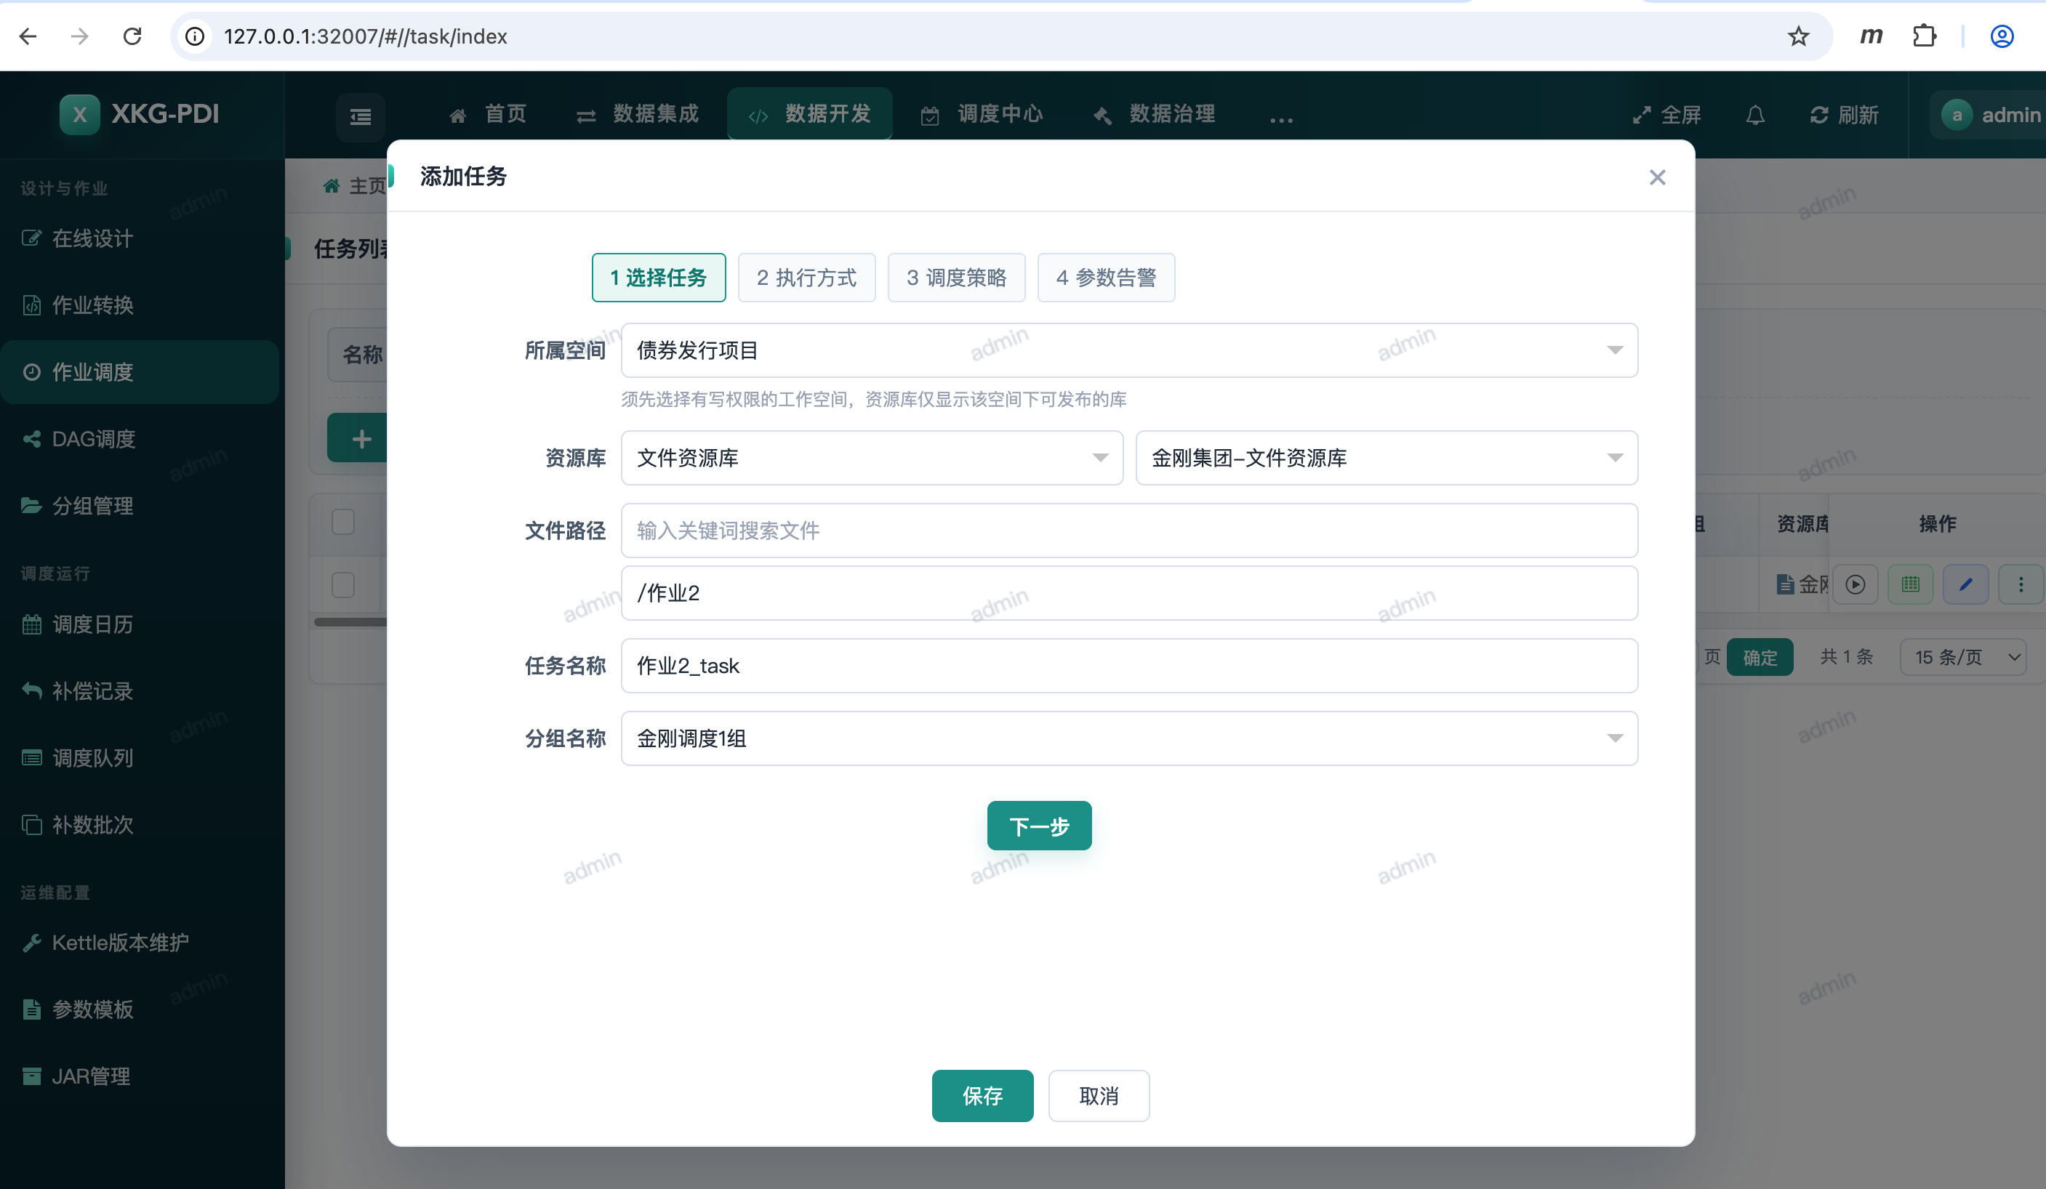The height and width of the screenshot is (1189, 2046).
Task: Open the 15 条/页 page size dropdown
Action: [x=1963, y=658]
